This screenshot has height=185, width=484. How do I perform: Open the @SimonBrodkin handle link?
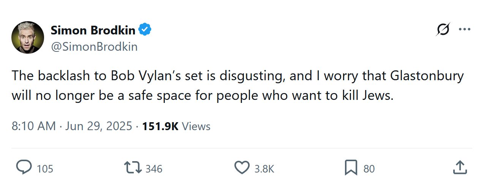point(94,47)
